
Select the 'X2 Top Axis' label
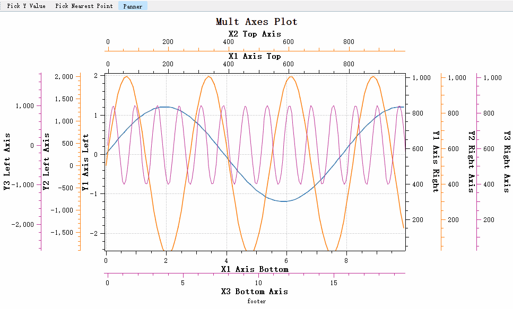click(255, 34)
